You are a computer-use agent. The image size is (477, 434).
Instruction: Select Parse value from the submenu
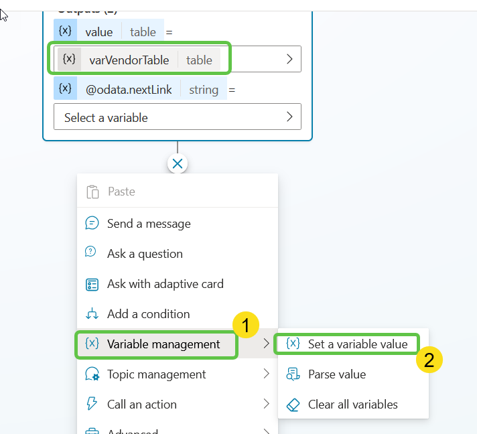pyautogui.click(x=337, y=374)
